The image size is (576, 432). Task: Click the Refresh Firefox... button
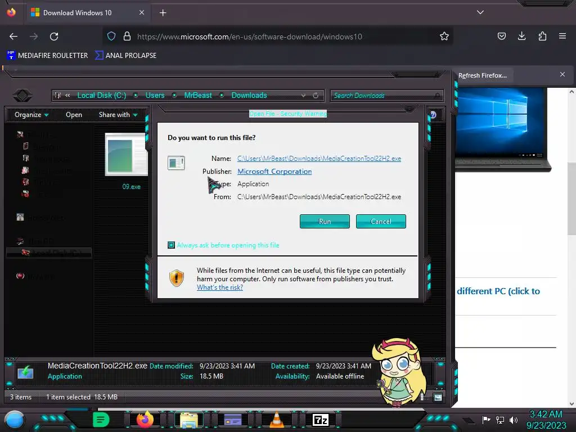click(482, 75)
